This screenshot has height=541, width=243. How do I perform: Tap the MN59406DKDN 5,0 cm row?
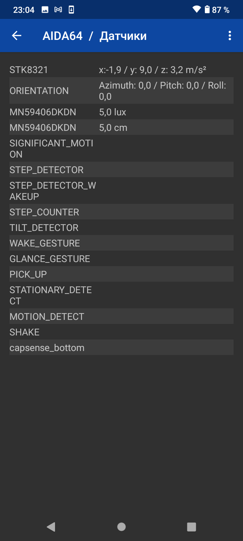coord(122,128)
